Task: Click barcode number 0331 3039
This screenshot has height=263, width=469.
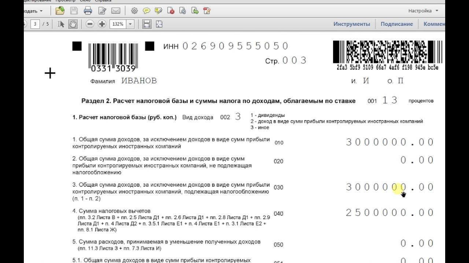Action: pos(113,69)
